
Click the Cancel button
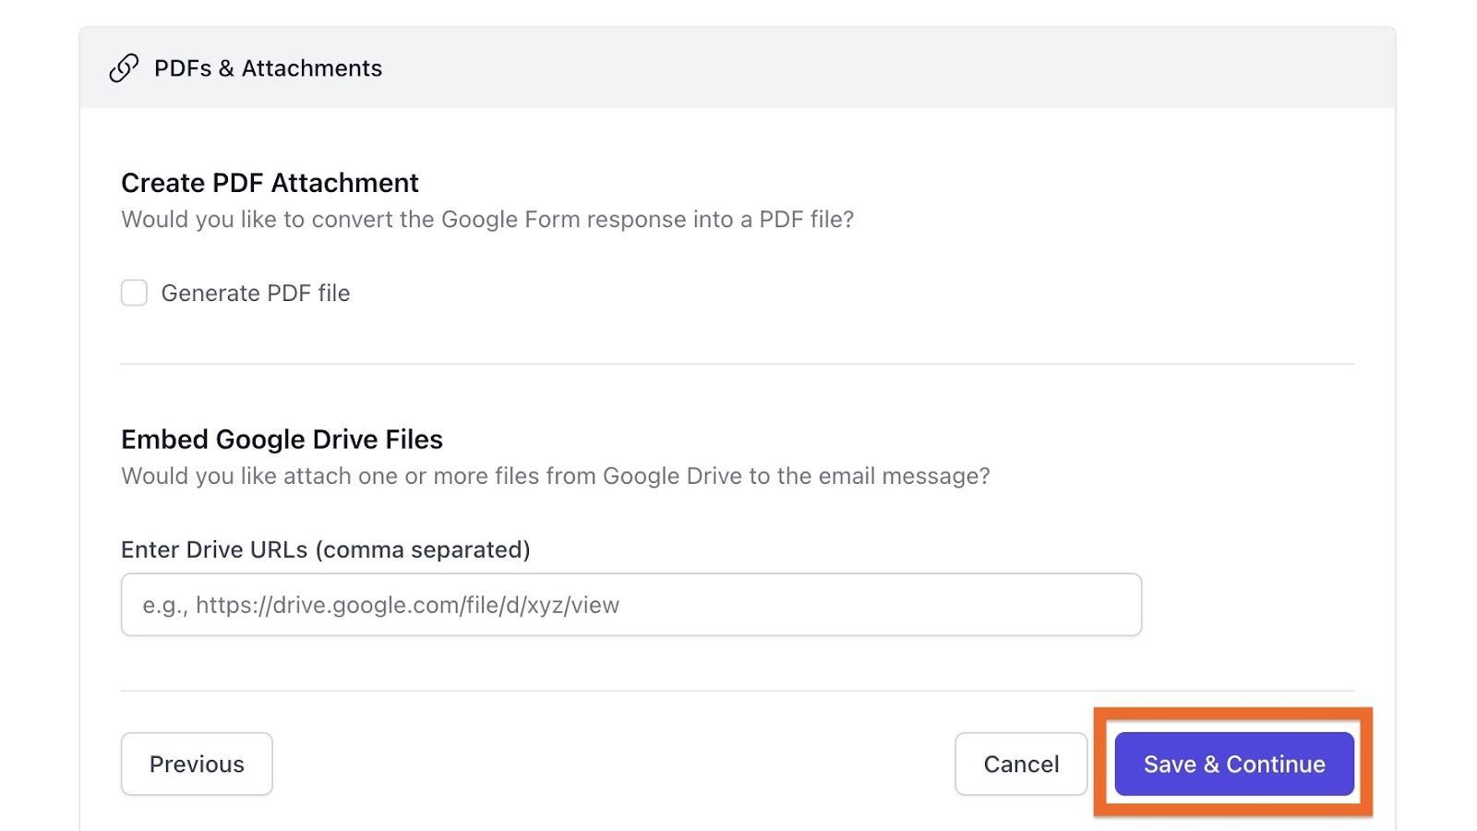1020,764
